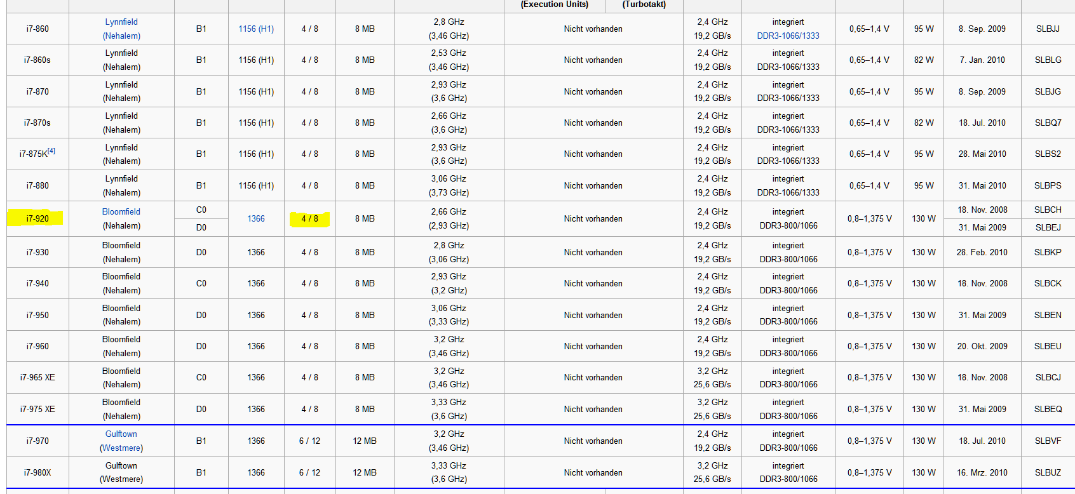The width and height of the screenshot is (1075, 494).
Task: Select the i7-965 XE model cell
Action: click(37, 378)
